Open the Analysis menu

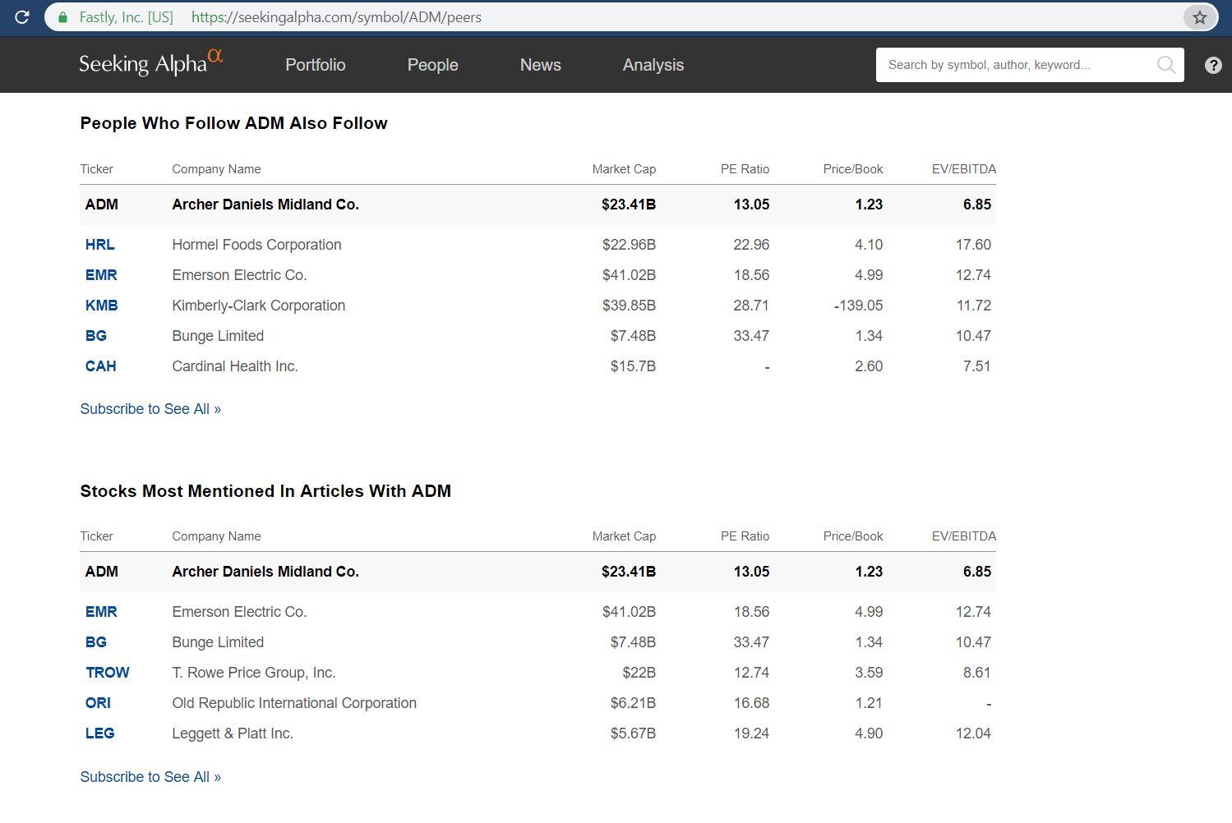[653, 65]
